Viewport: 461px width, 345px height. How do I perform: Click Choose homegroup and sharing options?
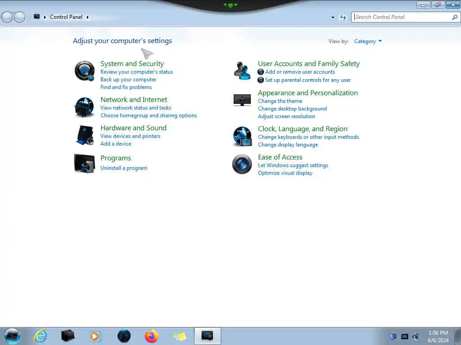(149, 115)
